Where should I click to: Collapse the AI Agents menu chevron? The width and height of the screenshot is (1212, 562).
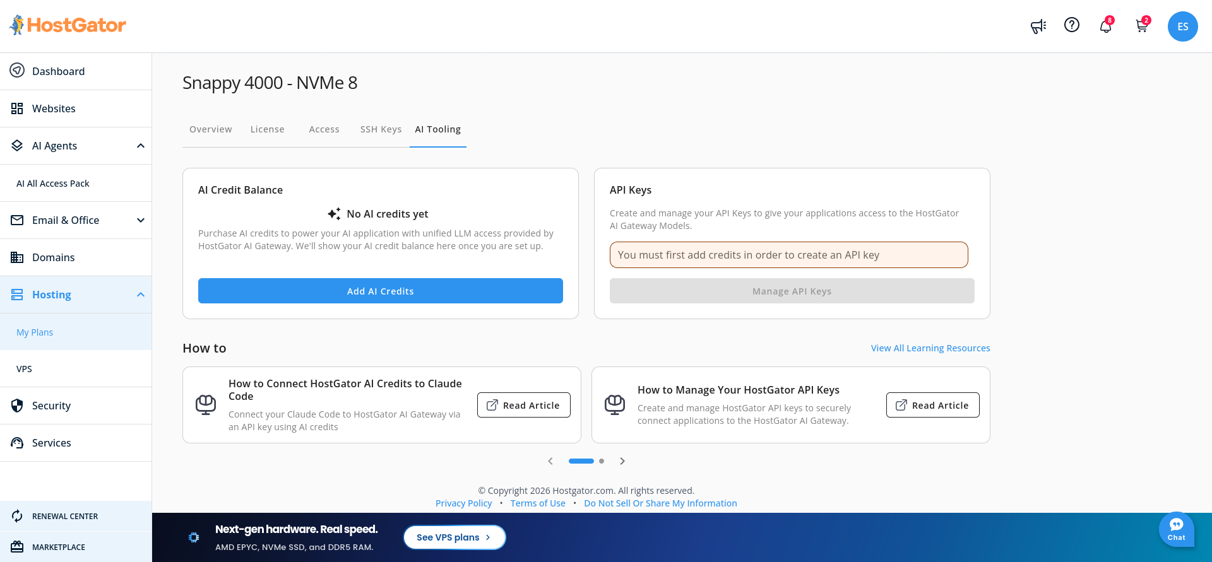(141, 146)
